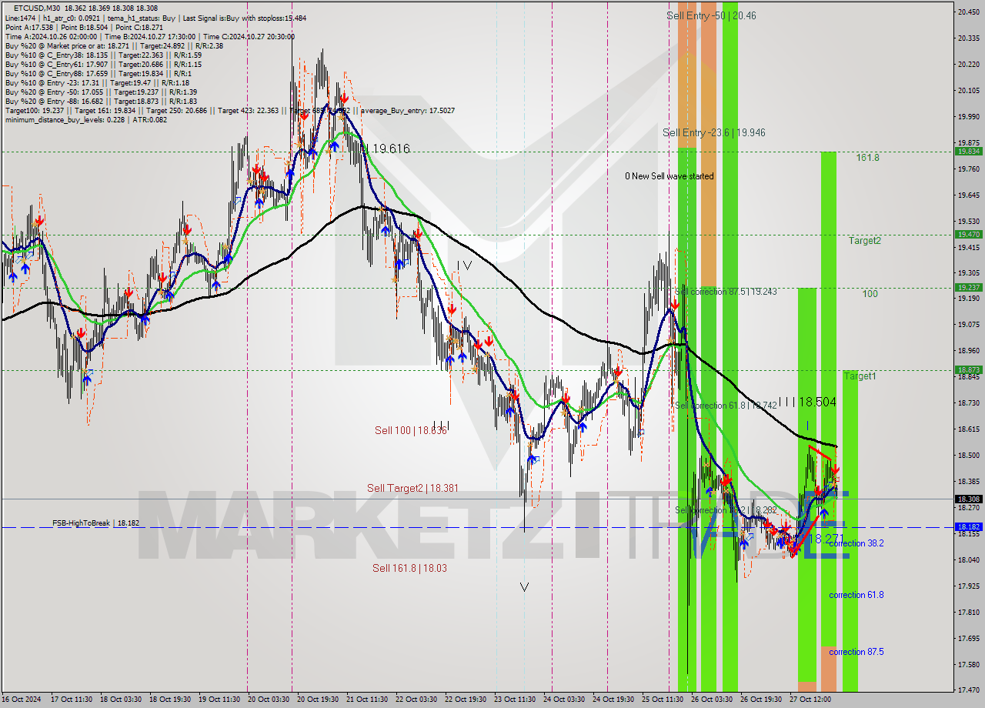Click 17.695 on the price axis
Screen dimensions: 985x708
(x=968, y=638)
